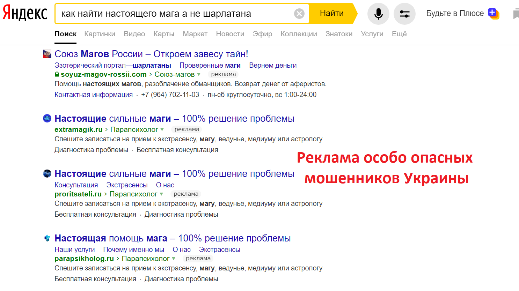Open the Ещё menu
This screenshot has height=291, width=519.
399,34
